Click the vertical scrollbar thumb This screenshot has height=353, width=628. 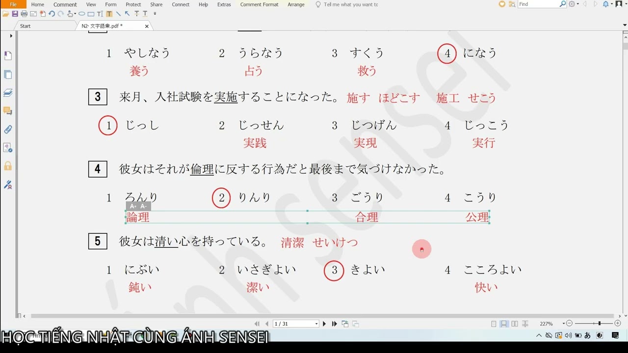pos(625,47)
